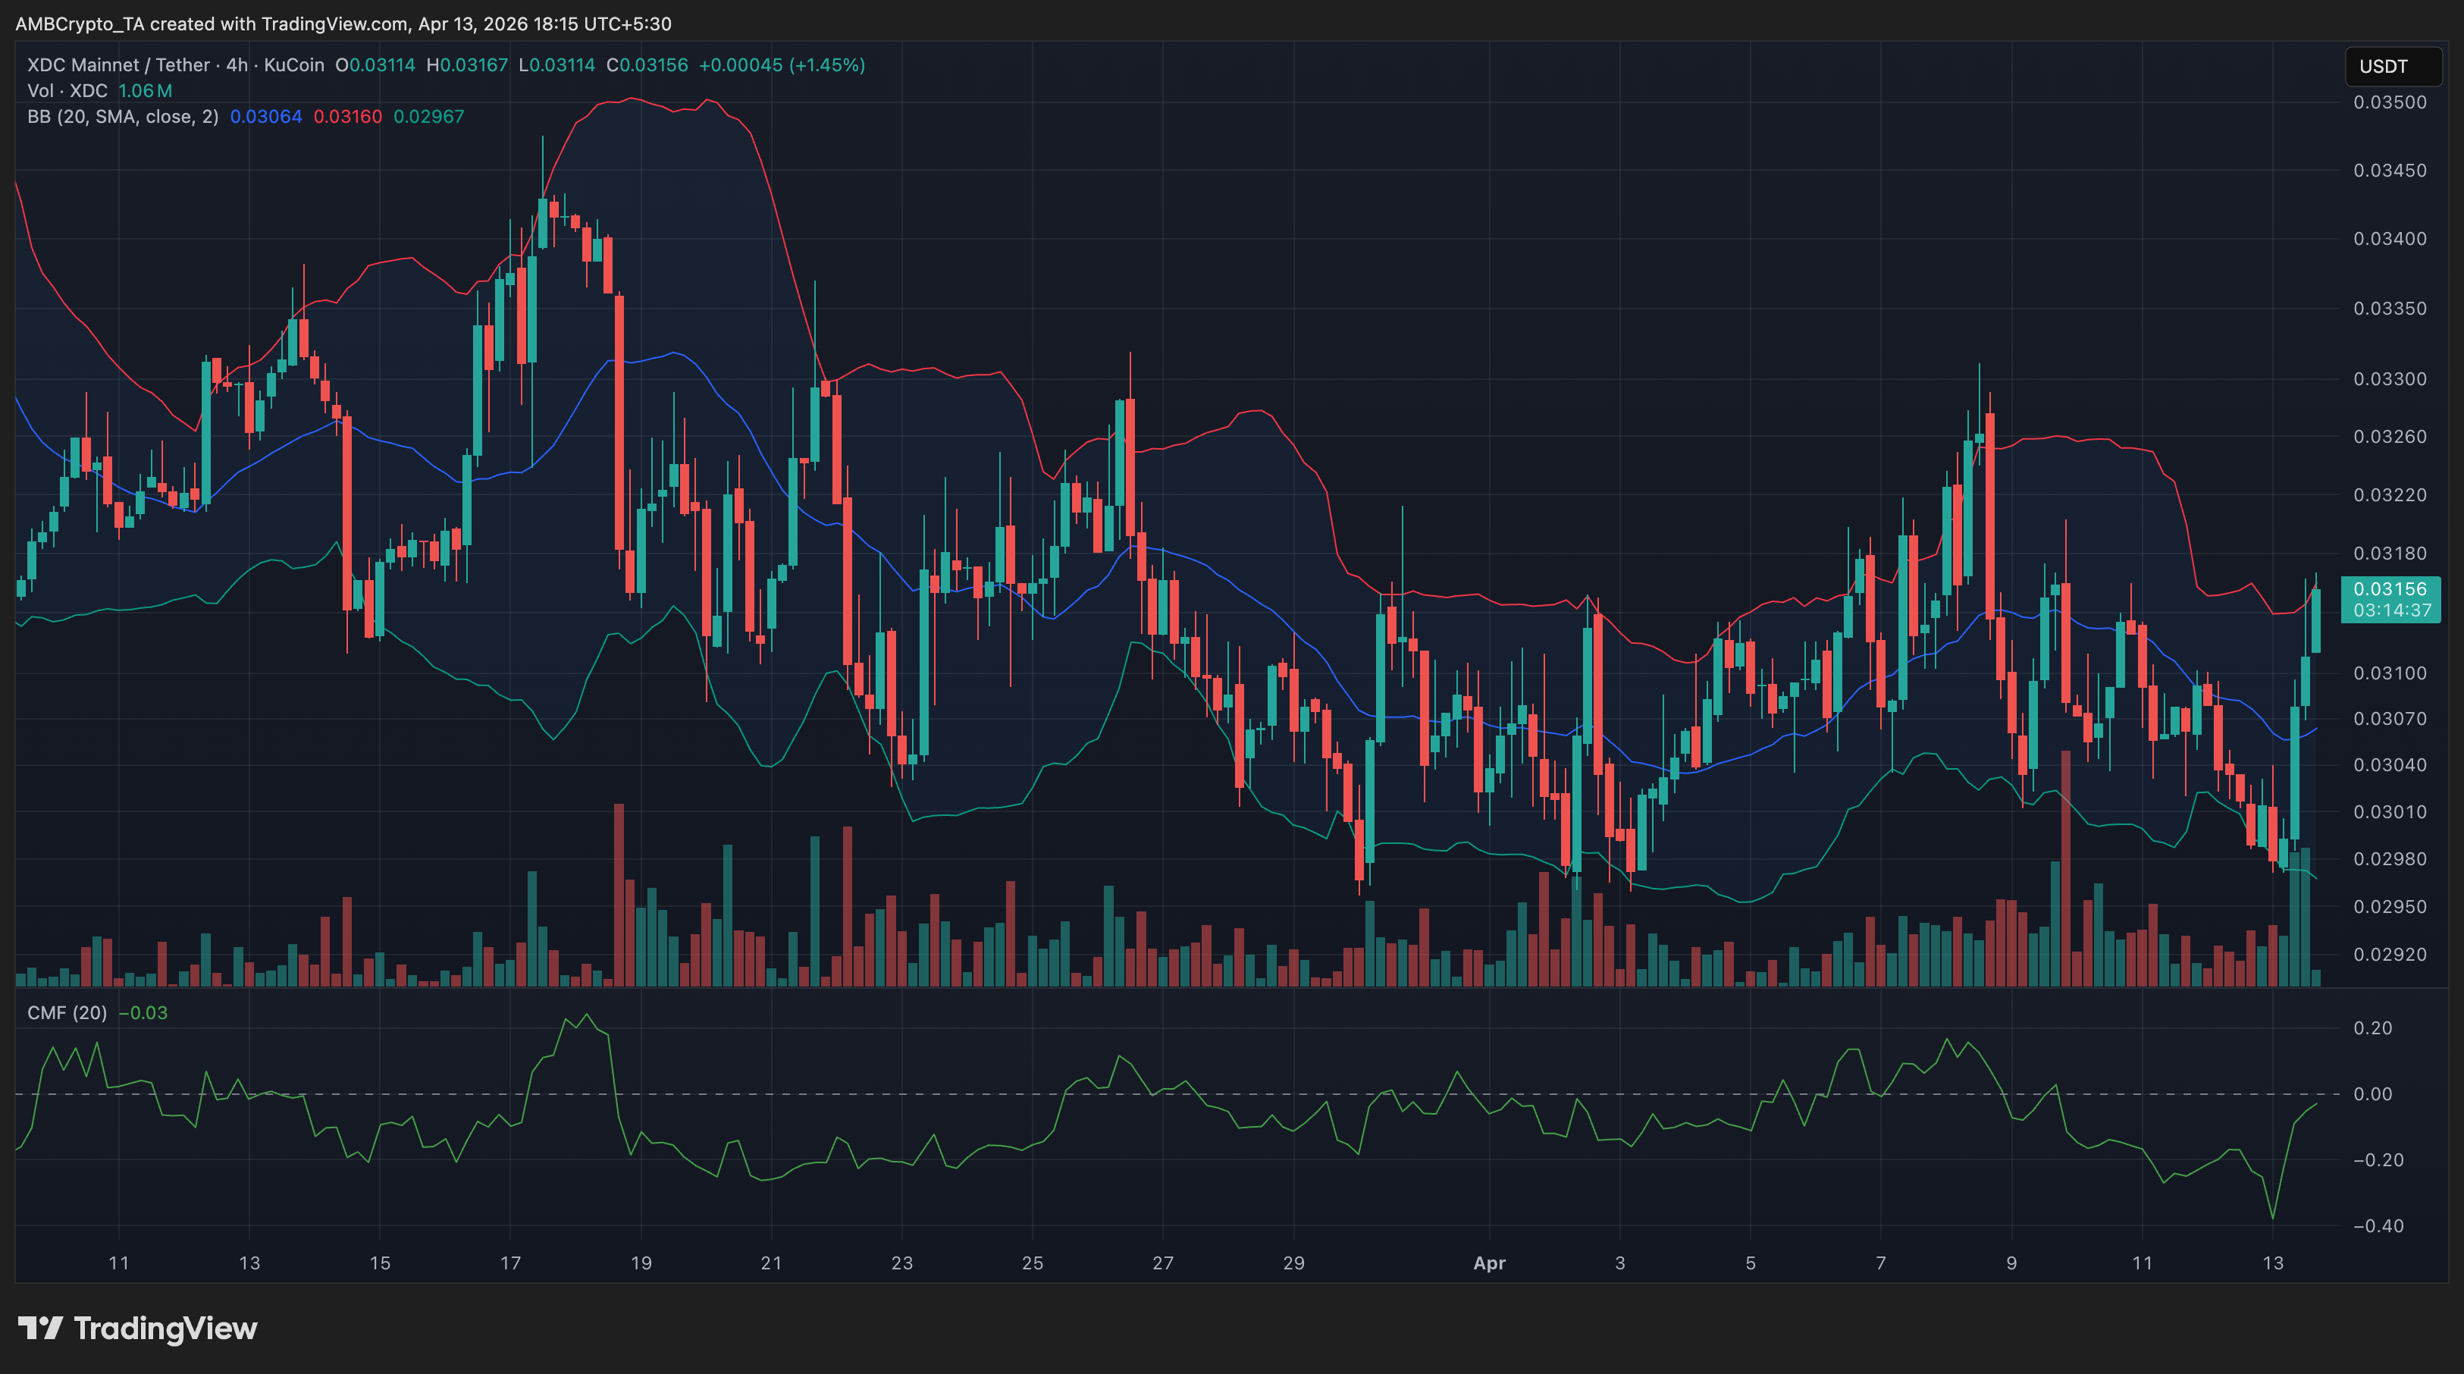Click the 0.03500 price scale label

click(2390, 102)
